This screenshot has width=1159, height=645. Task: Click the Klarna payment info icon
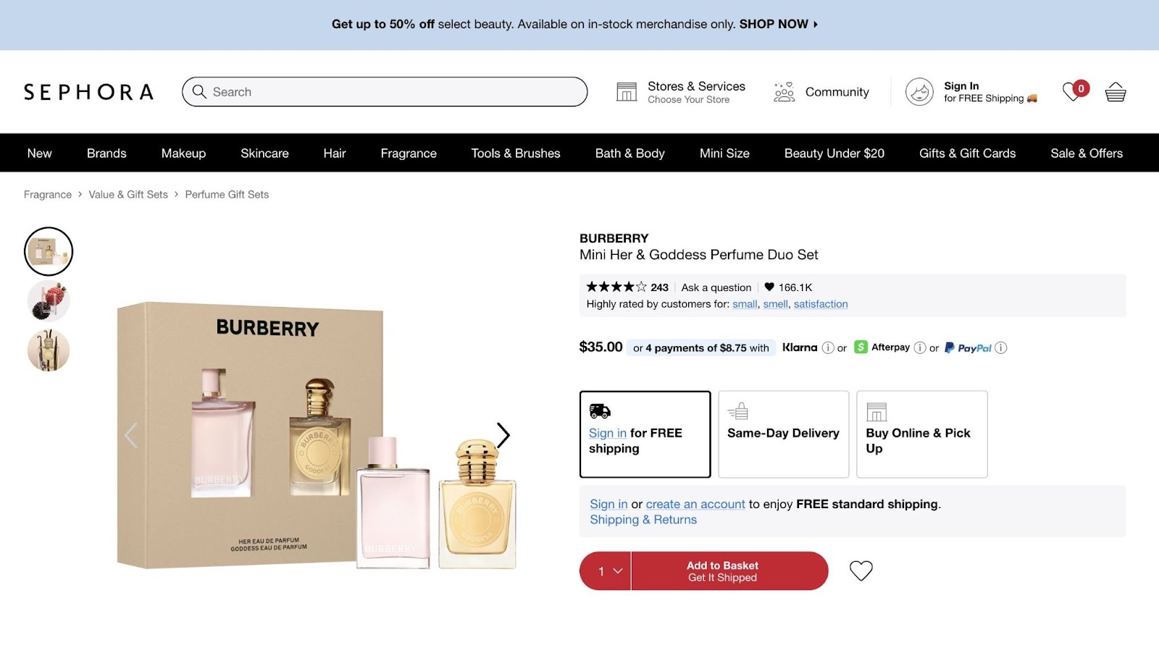(x=828, y=347)
